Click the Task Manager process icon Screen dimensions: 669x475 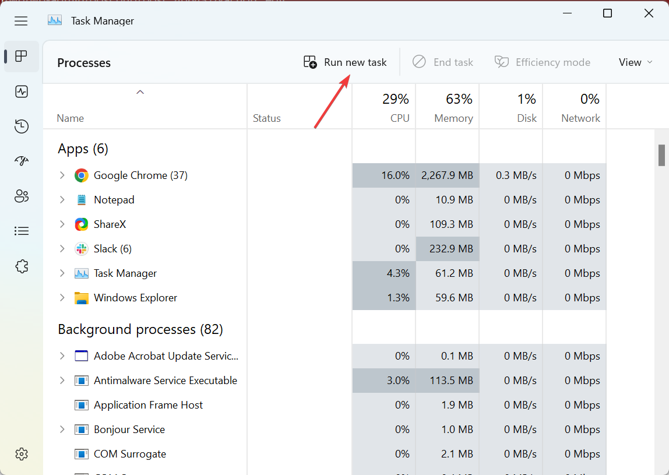coord(82,273)
